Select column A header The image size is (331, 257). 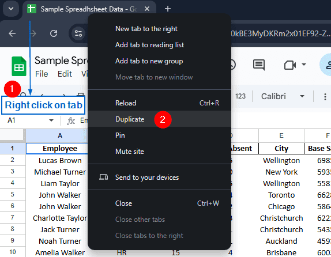click(57, 135)
